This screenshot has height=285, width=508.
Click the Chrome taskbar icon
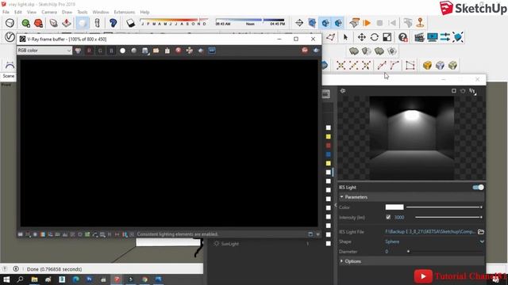[144, 279]
